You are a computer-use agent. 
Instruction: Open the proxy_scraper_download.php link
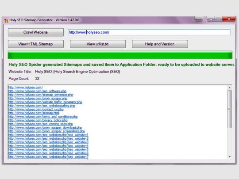[x=45, y=128]
